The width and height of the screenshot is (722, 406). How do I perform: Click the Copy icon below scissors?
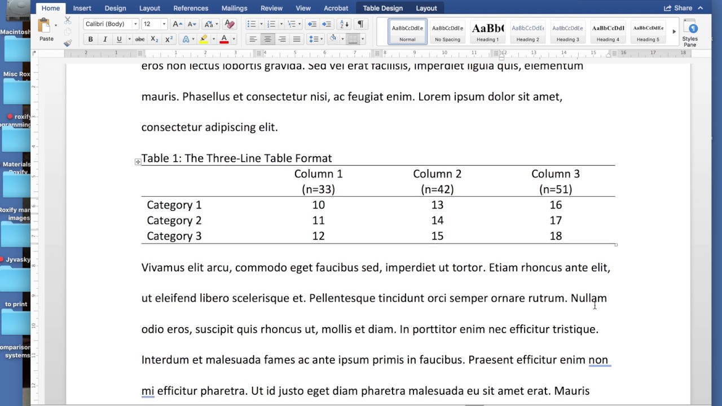pyautogui.click(x=68, y=31)
